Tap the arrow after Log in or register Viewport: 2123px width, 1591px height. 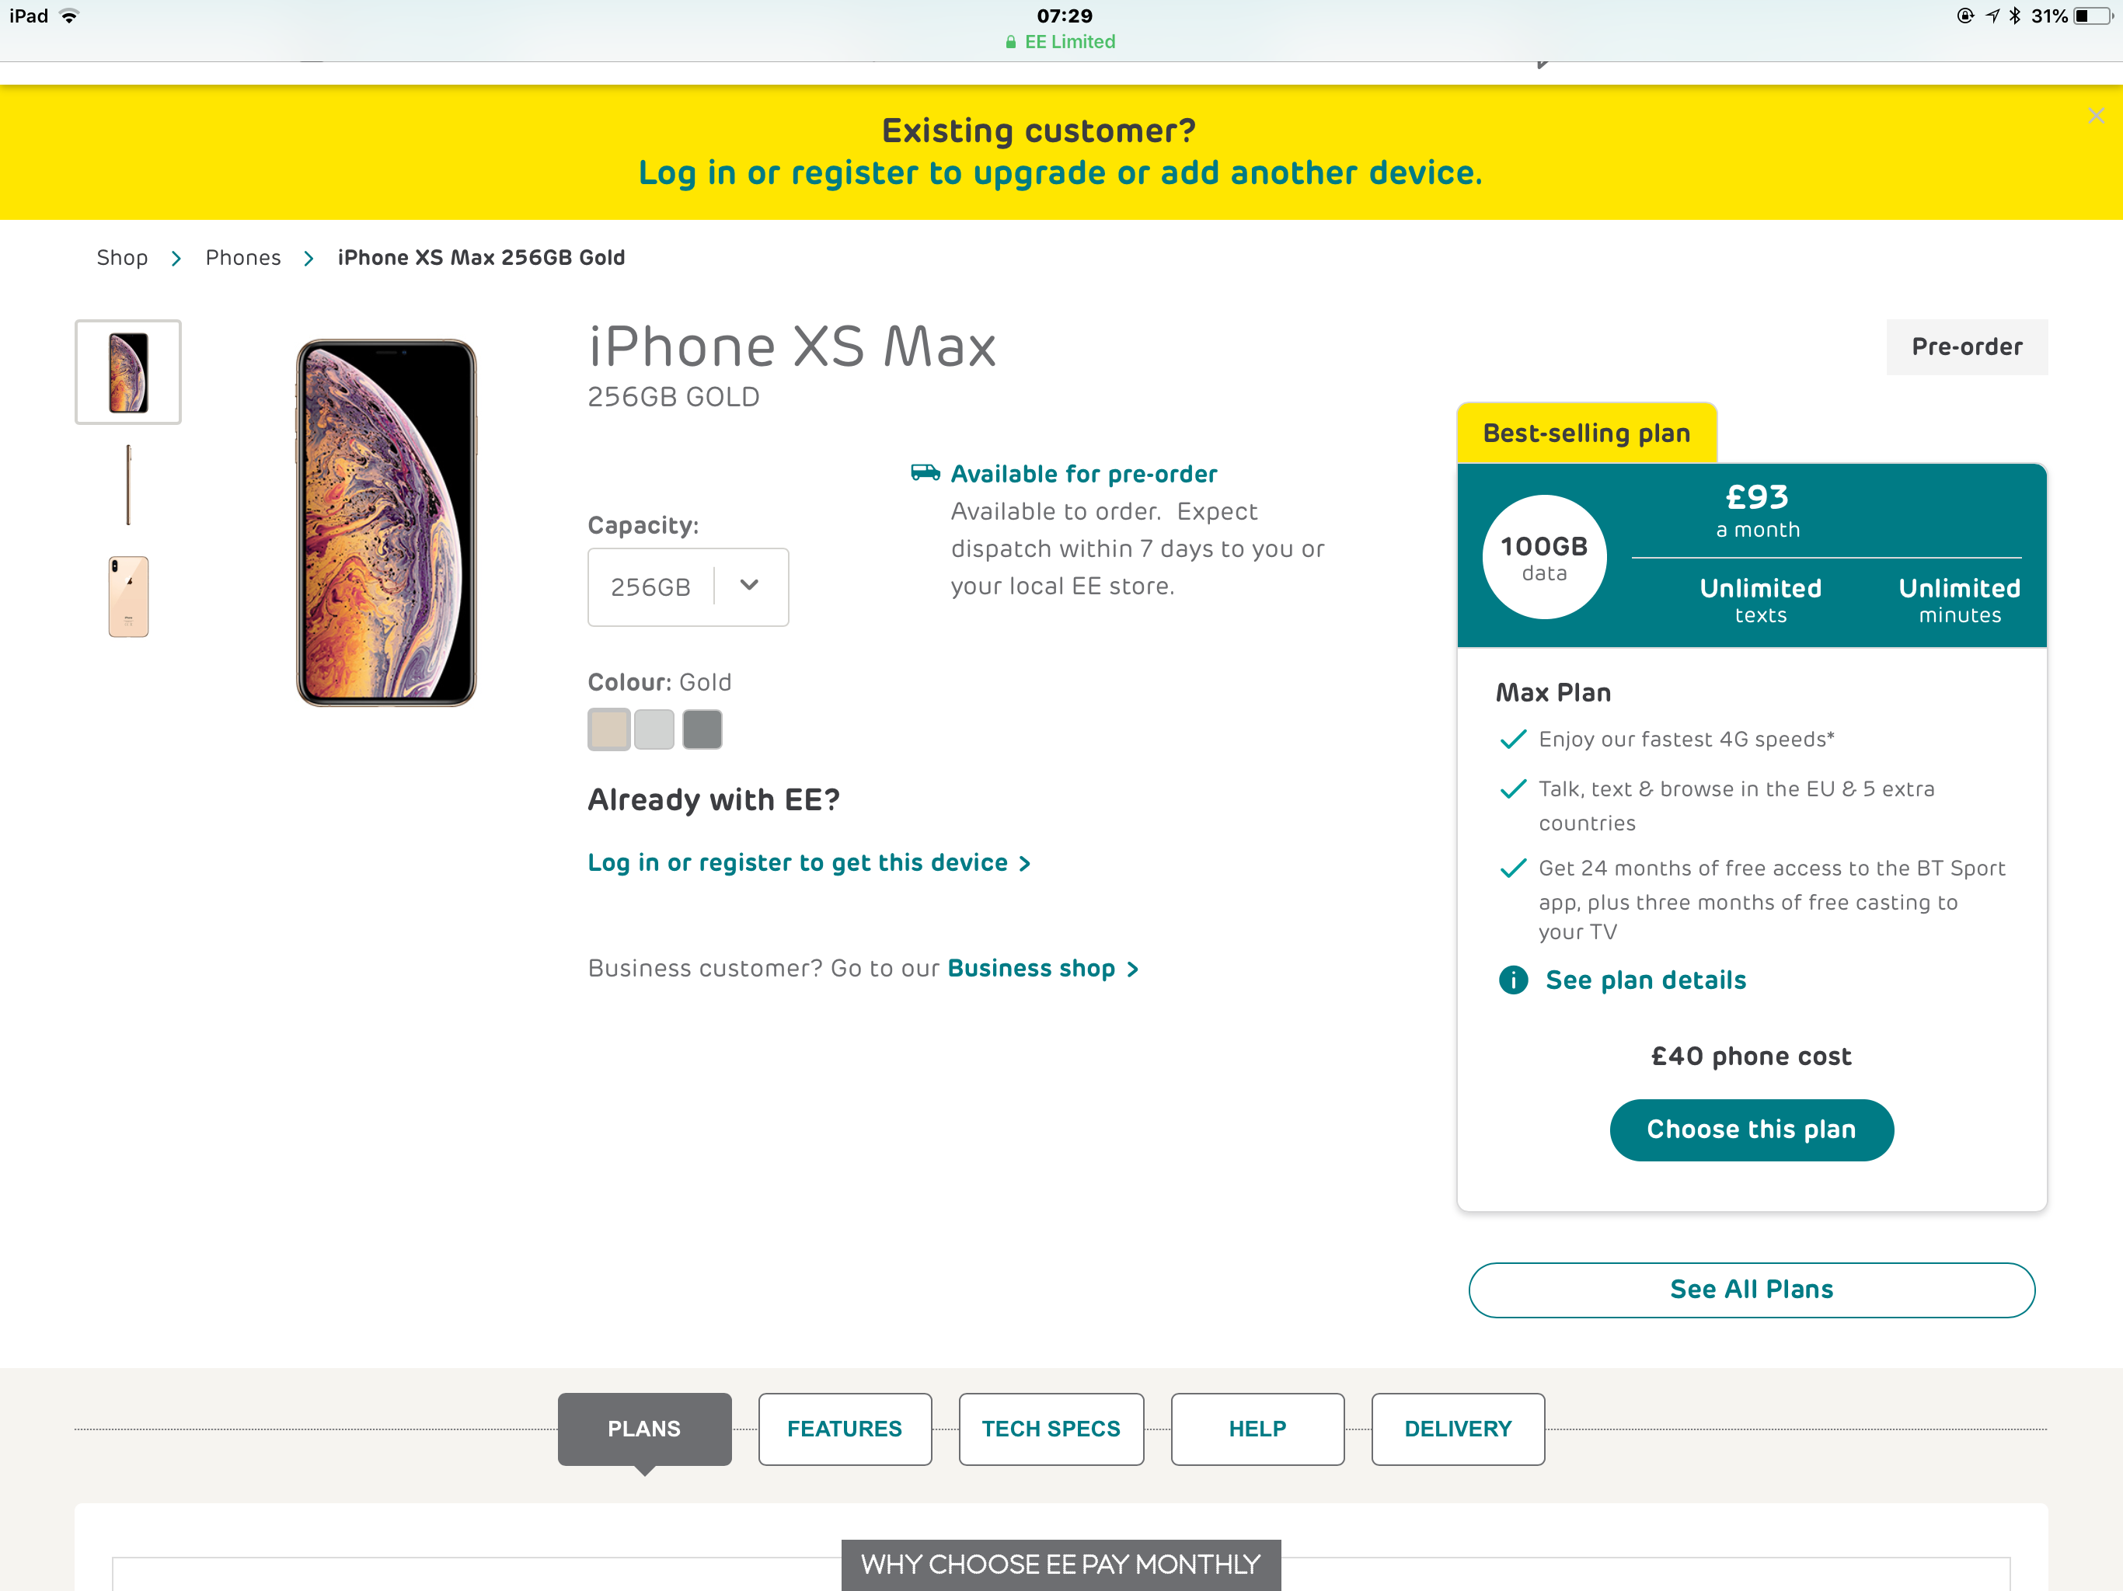[1025, 864]
